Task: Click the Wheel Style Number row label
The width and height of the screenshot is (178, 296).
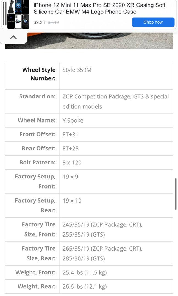Action: coord(38,74)
